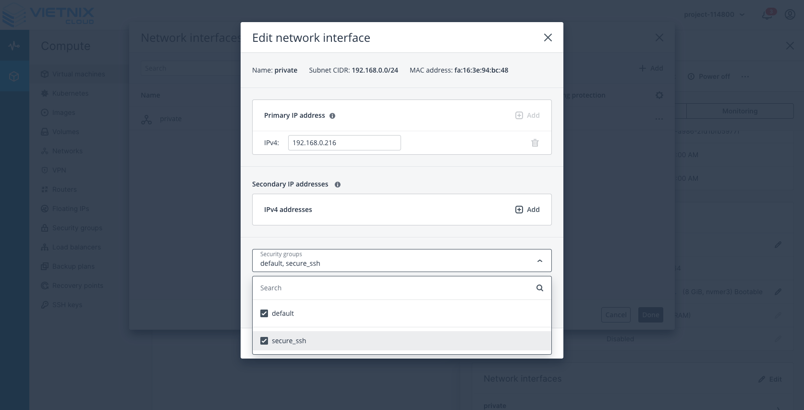Click the Power off option
The width and height of the screenshot is (804, 410).
tap(709, 76)
